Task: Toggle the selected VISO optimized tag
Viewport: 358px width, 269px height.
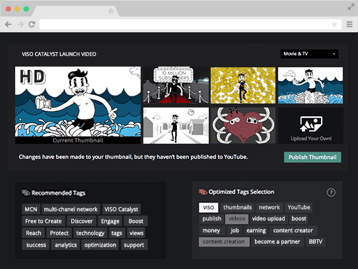Action: pyautogui.click(x=209, y=208)
